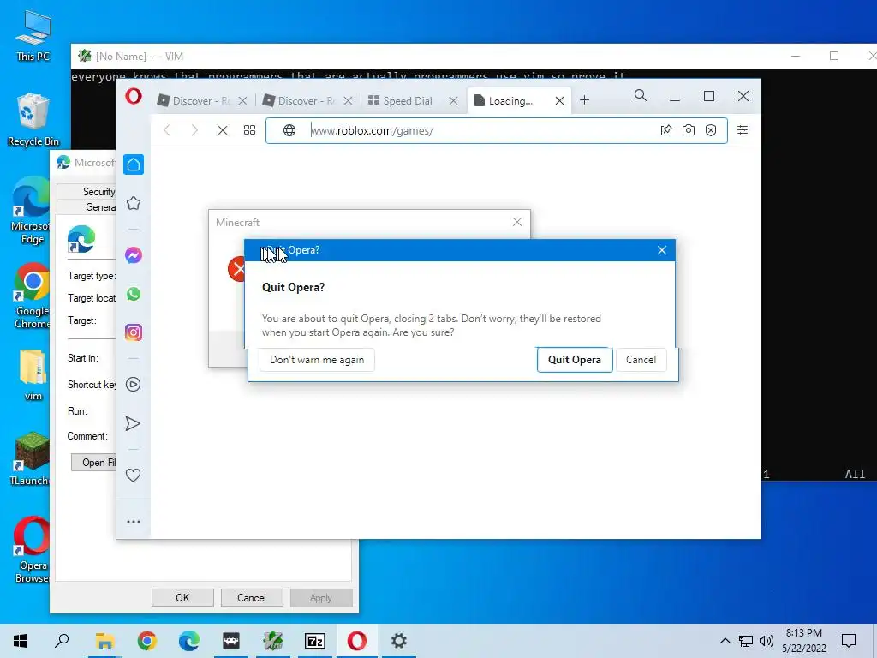The image size is (877, 658).
Task: Click volume speaker tray icon
Action: click(767, 641)
